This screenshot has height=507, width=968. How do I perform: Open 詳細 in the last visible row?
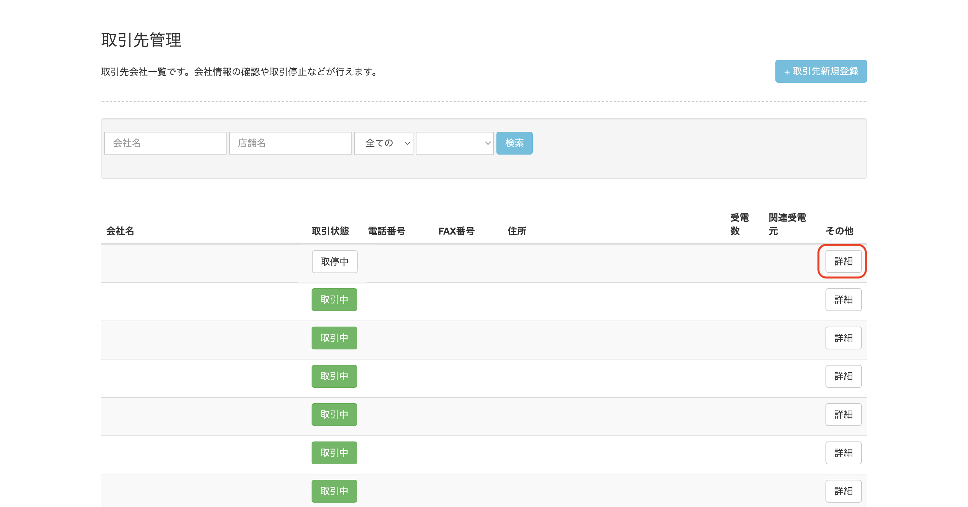843,491
